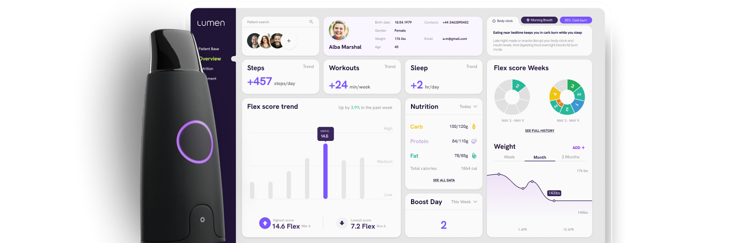The height and width of the screenshot is (243, 737).
Task: Click the birth date 18.04.1979
Action: point(403,22)
